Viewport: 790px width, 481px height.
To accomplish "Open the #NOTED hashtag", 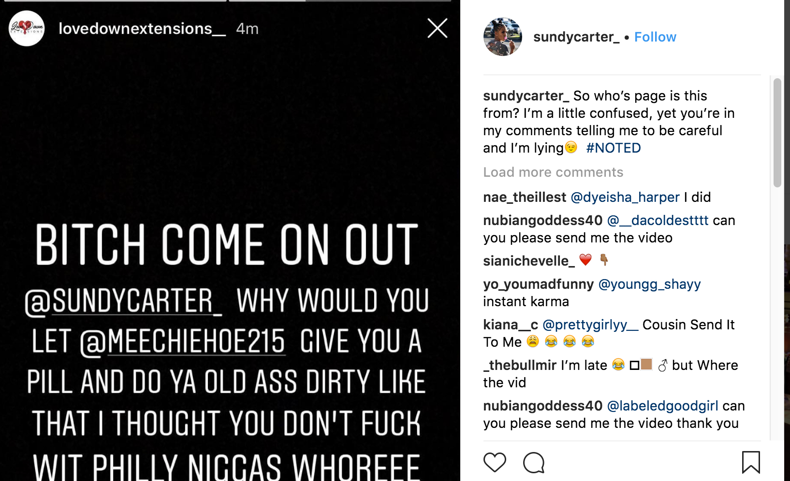I will coord(613,148).
